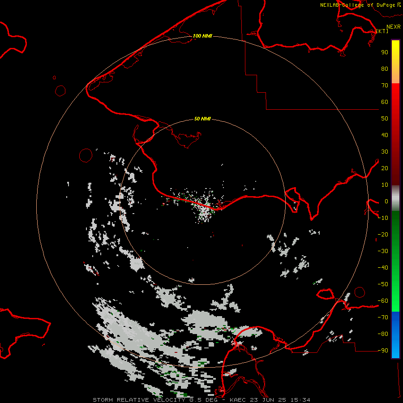Select the positive 40 scale label
This screenshot has width=403, height=403.
(385, 135)
